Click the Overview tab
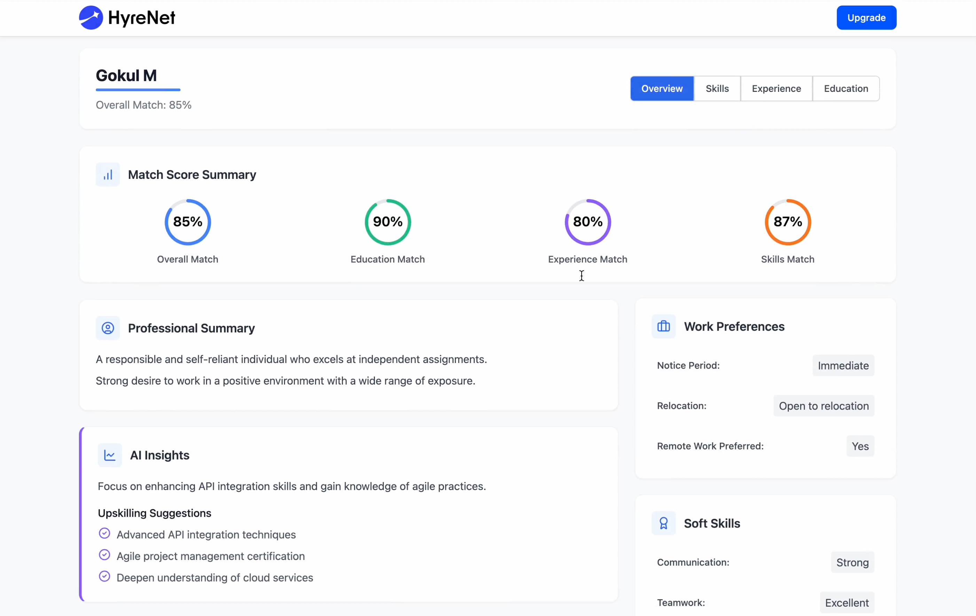976x616 pixels. pyautogui.click(x=662, y=88)
